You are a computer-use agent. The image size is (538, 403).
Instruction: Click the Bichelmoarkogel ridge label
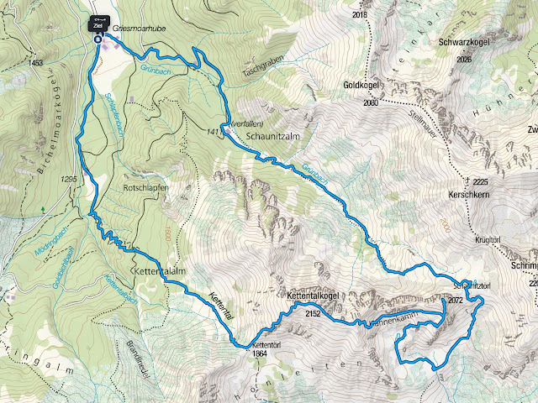(48, 123)
